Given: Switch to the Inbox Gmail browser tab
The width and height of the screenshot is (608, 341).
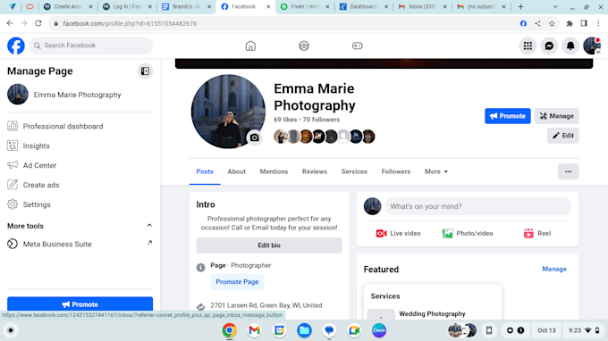Looking at the screenshot, I should [422, 6].
